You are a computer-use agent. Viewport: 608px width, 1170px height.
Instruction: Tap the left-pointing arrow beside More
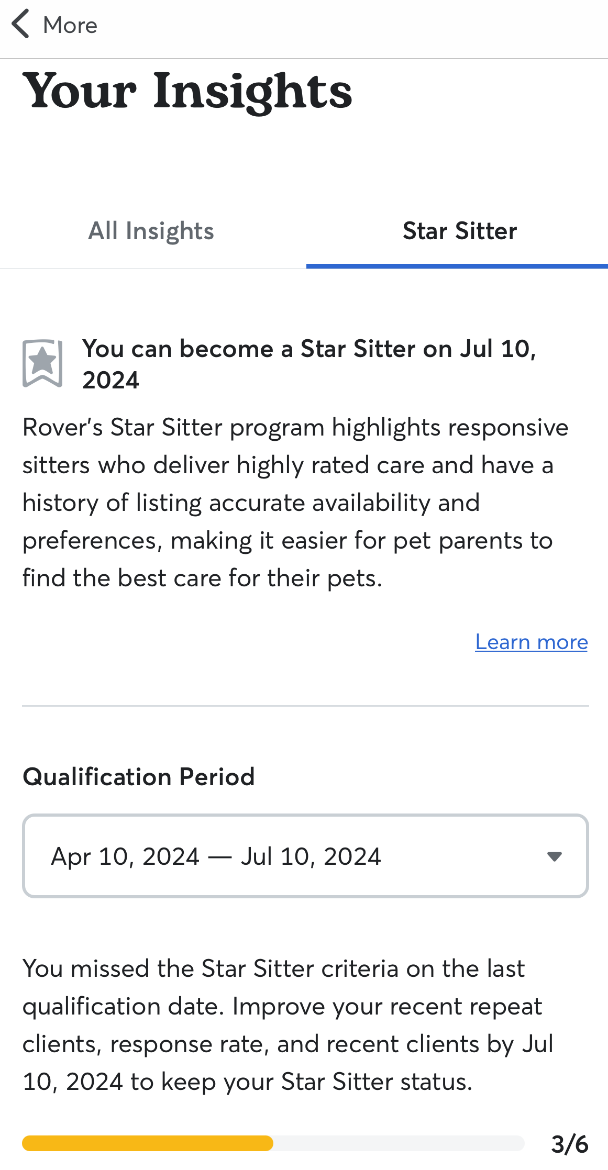coord(20,25)
